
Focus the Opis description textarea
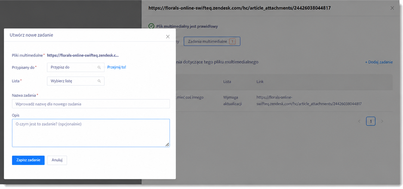pyautogui.click(x=91, y=133)
